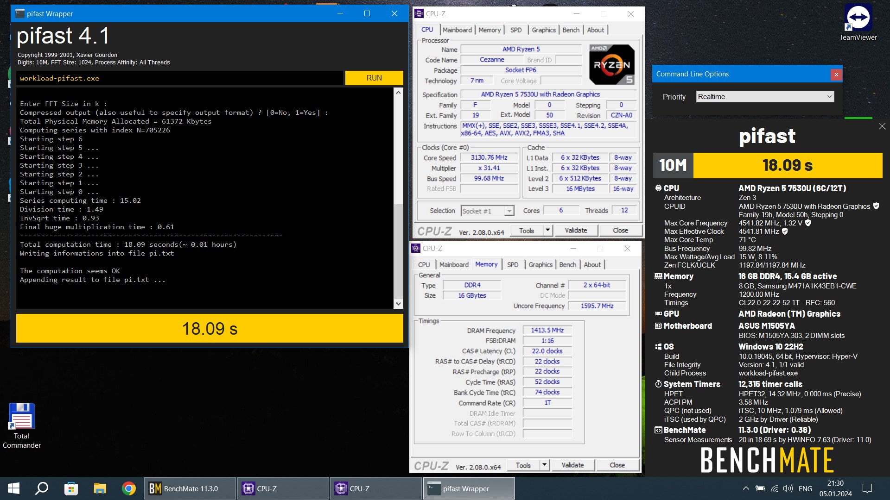Open the Windows Start menu
The height and width of the screenshot is (500, 890).
(x=13, y=488)
